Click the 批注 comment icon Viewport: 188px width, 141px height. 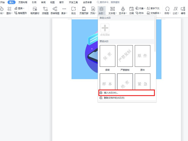click(74, 10)
